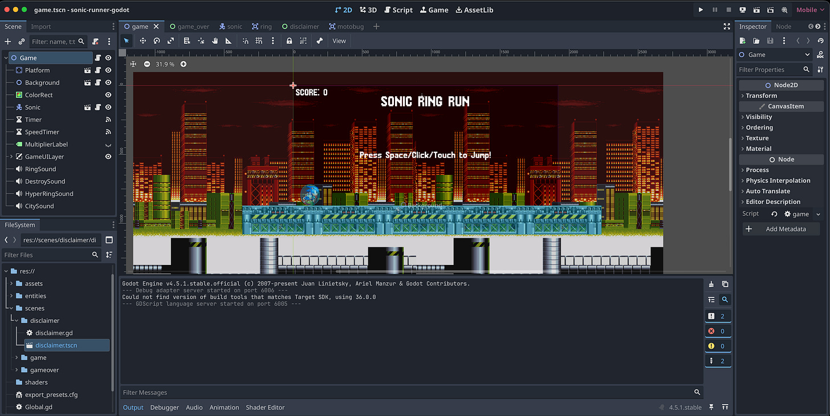
Task: Load a resource via Inspector folder icon
Action: pos(756,41)
